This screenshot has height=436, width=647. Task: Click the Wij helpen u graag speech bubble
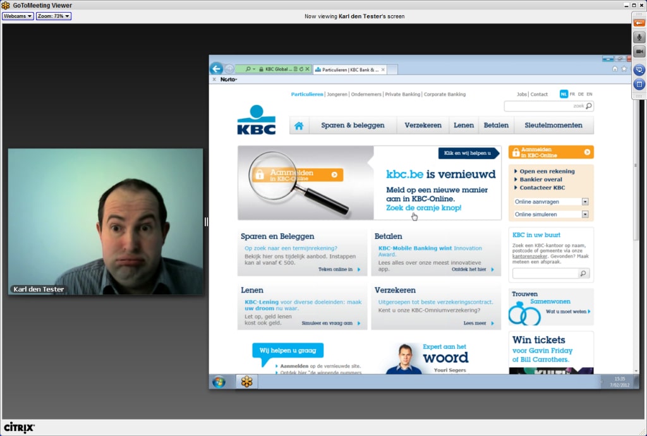pyautogui.click(x=287, y=351)
